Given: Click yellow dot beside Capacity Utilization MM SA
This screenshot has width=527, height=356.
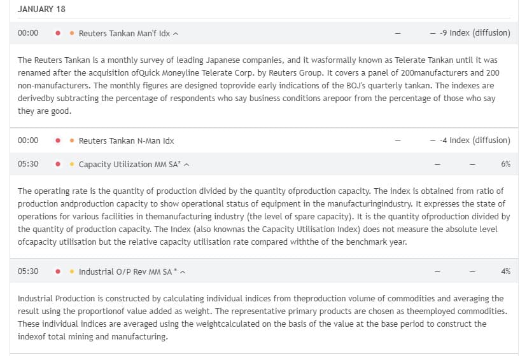Looking at the screenshot, I should (x=71, y=164).
